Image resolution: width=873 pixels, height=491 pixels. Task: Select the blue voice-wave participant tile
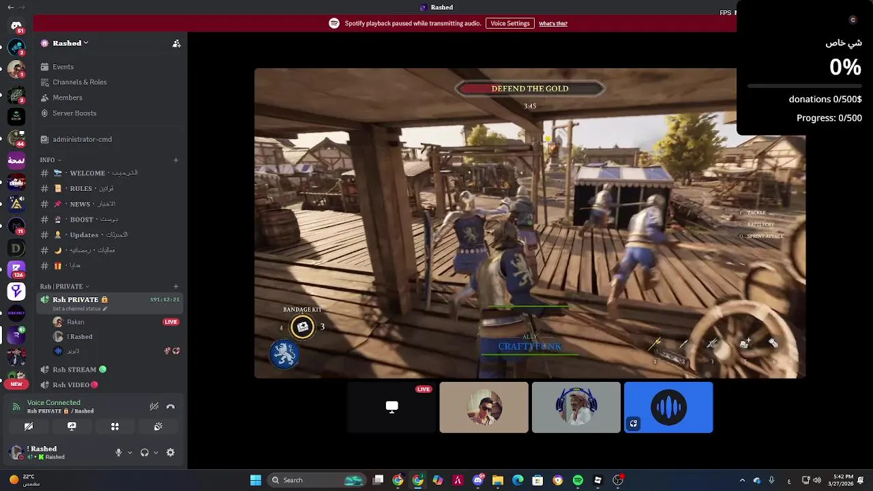pyautogui.click(x=668, y=407)
